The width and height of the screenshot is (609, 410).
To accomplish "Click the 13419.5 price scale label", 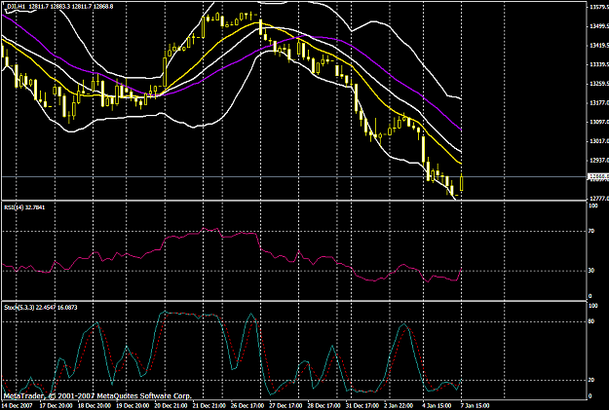I will pyautogui.click(x=599, y=46).
